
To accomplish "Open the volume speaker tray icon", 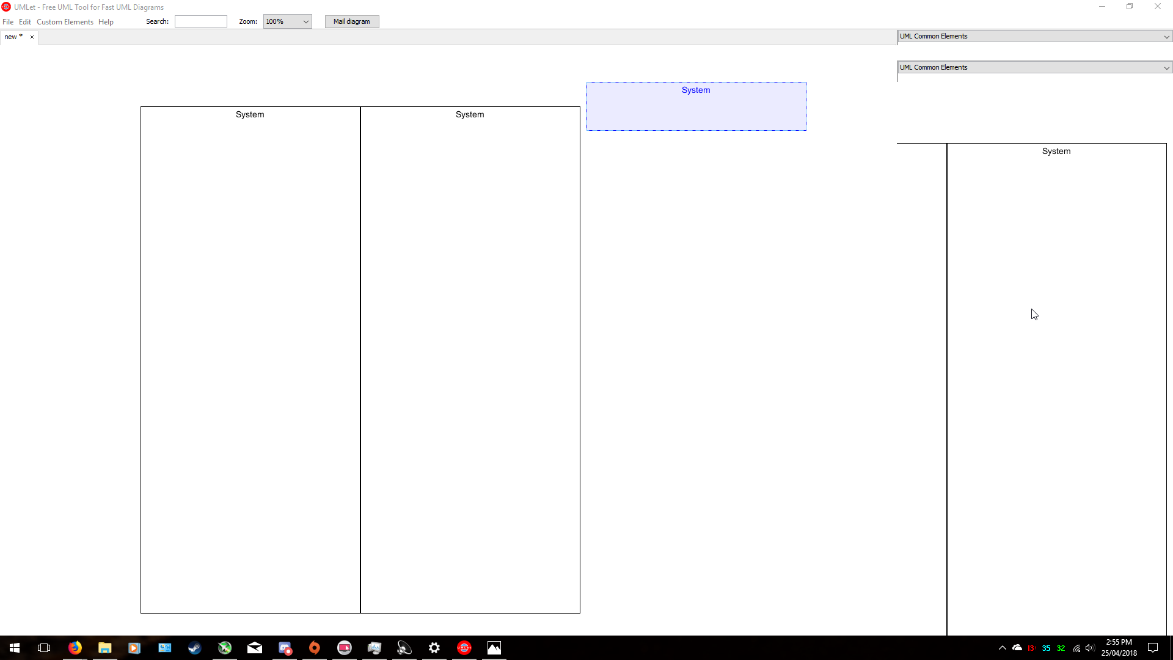I will tap(1090, 648).
